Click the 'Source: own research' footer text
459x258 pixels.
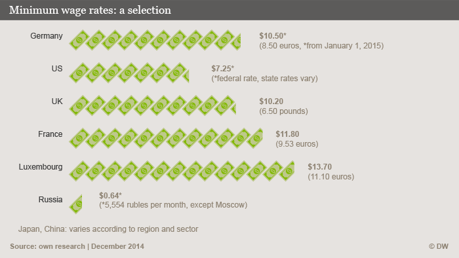pos(47,246)
